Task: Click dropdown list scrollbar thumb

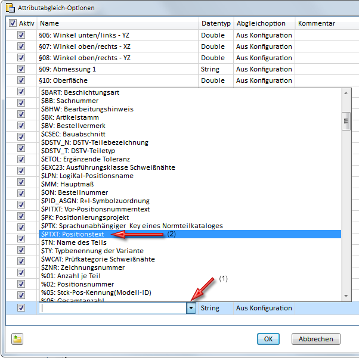Action: [346, 122]
